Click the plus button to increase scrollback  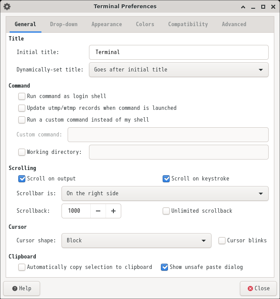click(113, 211)
